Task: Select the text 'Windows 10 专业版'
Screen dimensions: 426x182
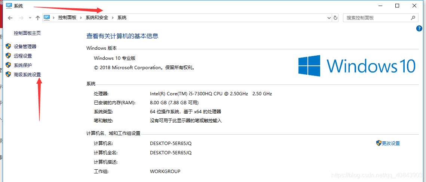Action: pyautogui.click(x=115, y=58)
